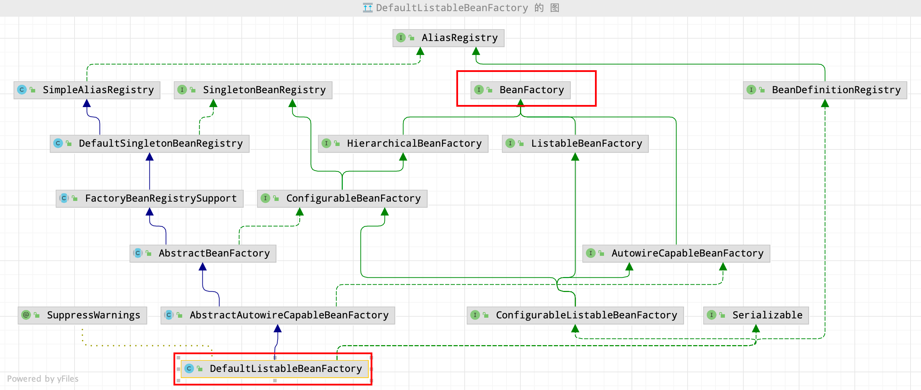This screenshot has height=390, width=921.
Task: Click the ConfigurableListableBeanFactory interface icon
Action: [475, 315]
